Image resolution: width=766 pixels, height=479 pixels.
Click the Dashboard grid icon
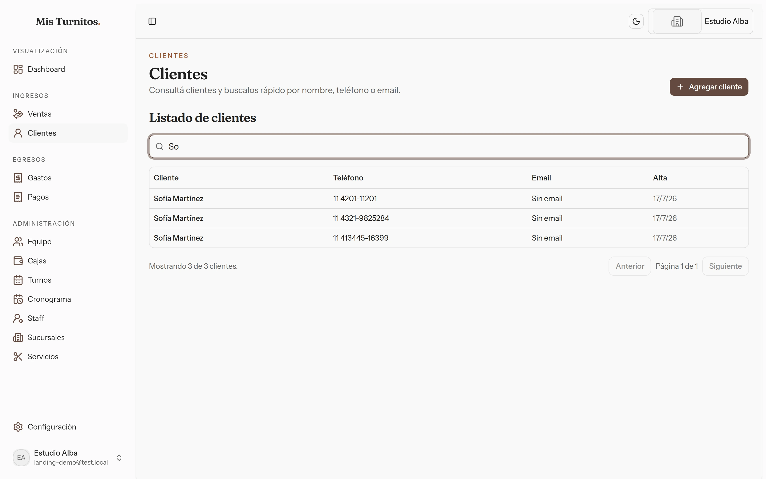click(x=18, y=69)
